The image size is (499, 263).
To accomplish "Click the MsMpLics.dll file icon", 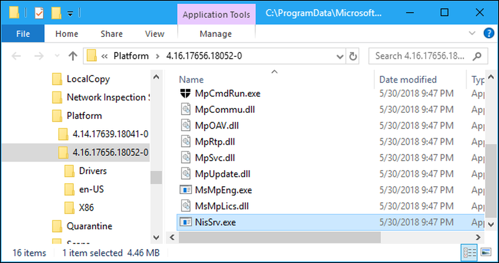I will pos(186,206).
